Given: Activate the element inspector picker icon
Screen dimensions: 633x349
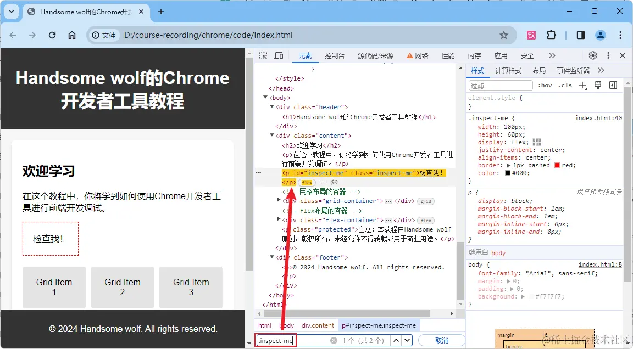Looking at the screenshot, I should (x=263, y=55).
